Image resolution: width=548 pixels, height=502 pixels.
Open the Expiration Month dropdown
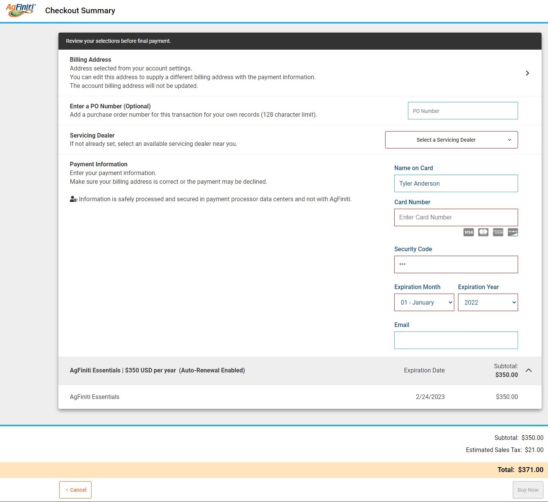point(424,302)
